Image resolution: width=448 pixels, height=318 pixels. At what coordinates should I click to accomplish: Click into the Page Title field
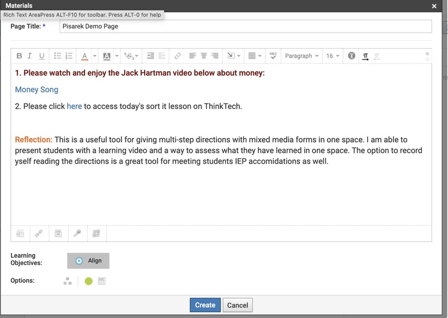click(x=245, y=27)
